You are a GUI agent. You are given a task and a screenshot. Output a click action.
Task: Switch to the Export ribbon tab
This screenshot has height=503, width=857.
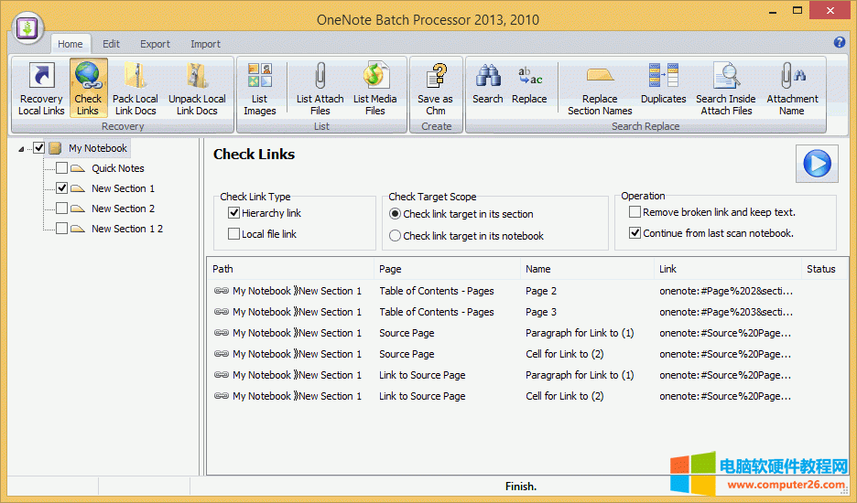[x=155, y=44]
